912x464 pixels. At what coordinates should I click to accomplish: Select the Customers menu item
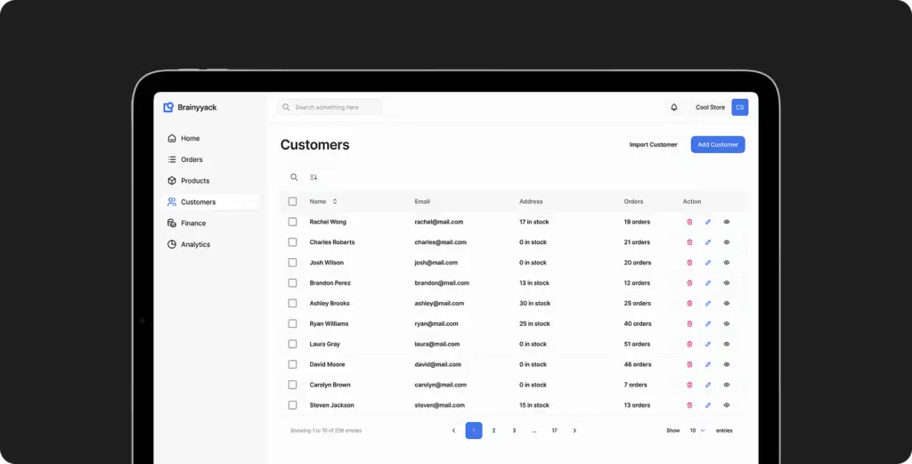pos(211,202)
